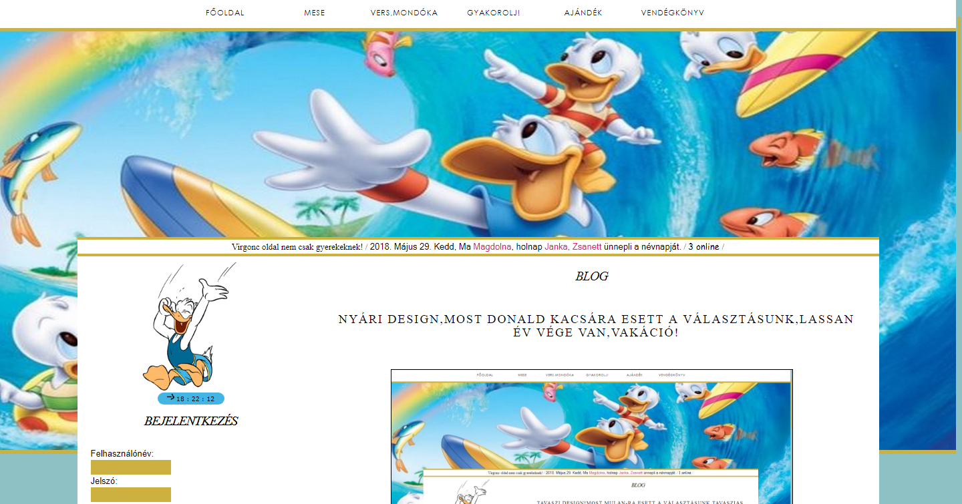Open the Janka name day link
Image resolution: width=962 pixels, height=504 pixels.
[x=556, y=247]
